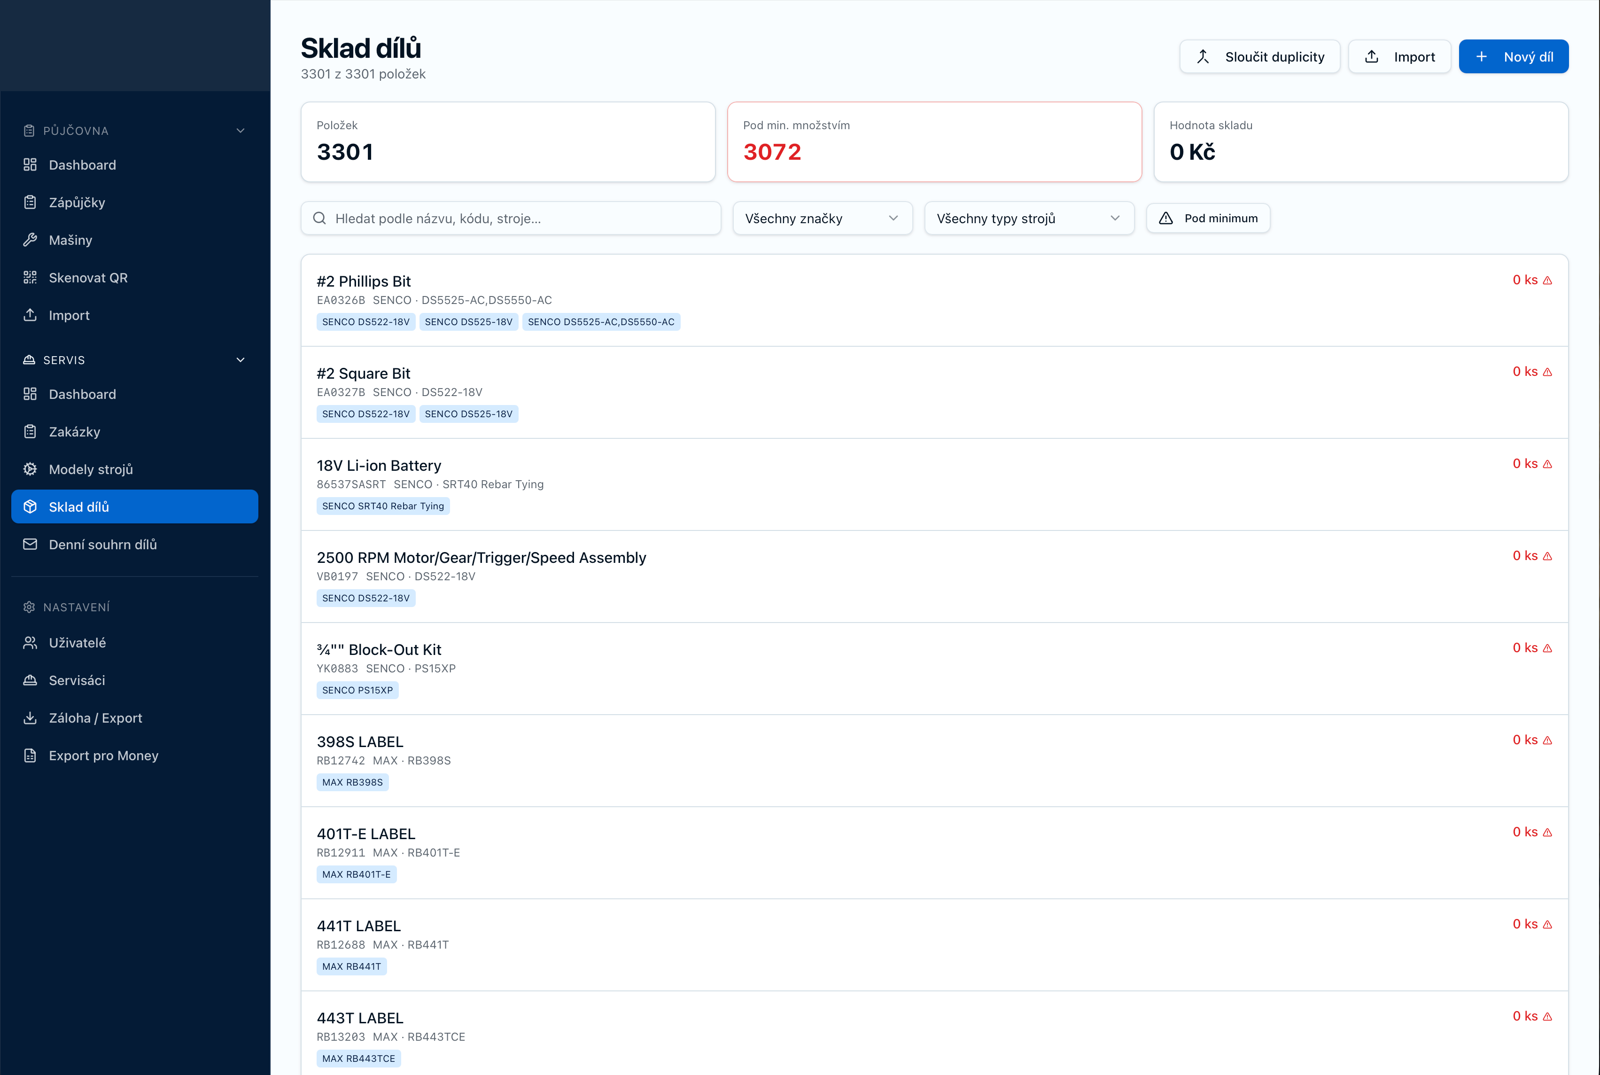This screenshot has height=1075, width=1600.
Task: Open the 2500 RPM Motor/Gear/Trigger/Speed Assembly row
Action: 934,576
